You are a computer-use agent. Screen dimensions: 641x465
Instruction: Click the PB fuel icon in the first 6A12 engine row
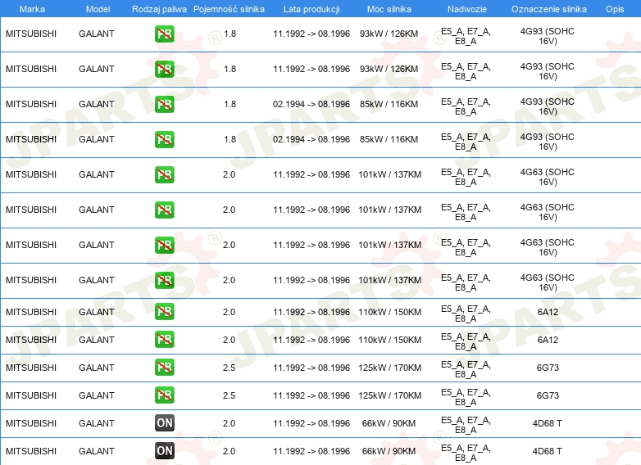(164, 312)
